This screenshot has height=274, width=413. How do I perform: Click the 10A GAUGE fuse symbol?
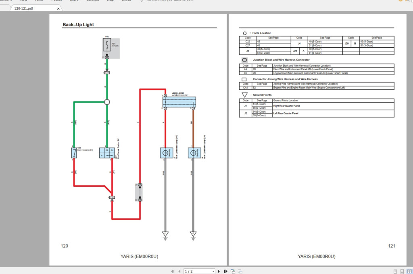click(107, 45)
